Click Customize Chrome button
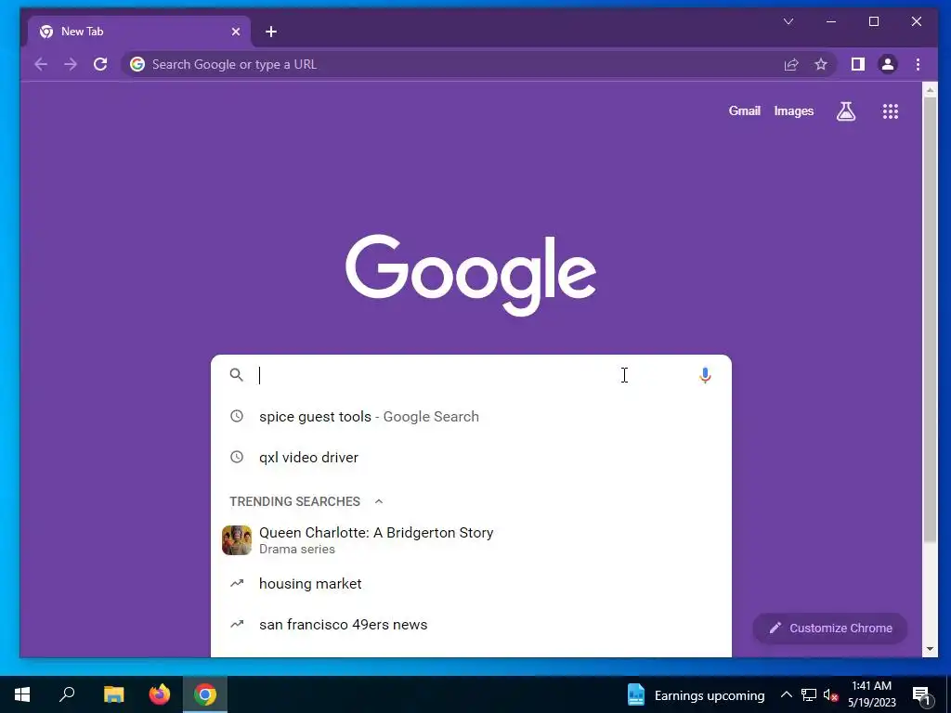Image resolution: width=951 pixels, height=713 pixels. (829, 629)
